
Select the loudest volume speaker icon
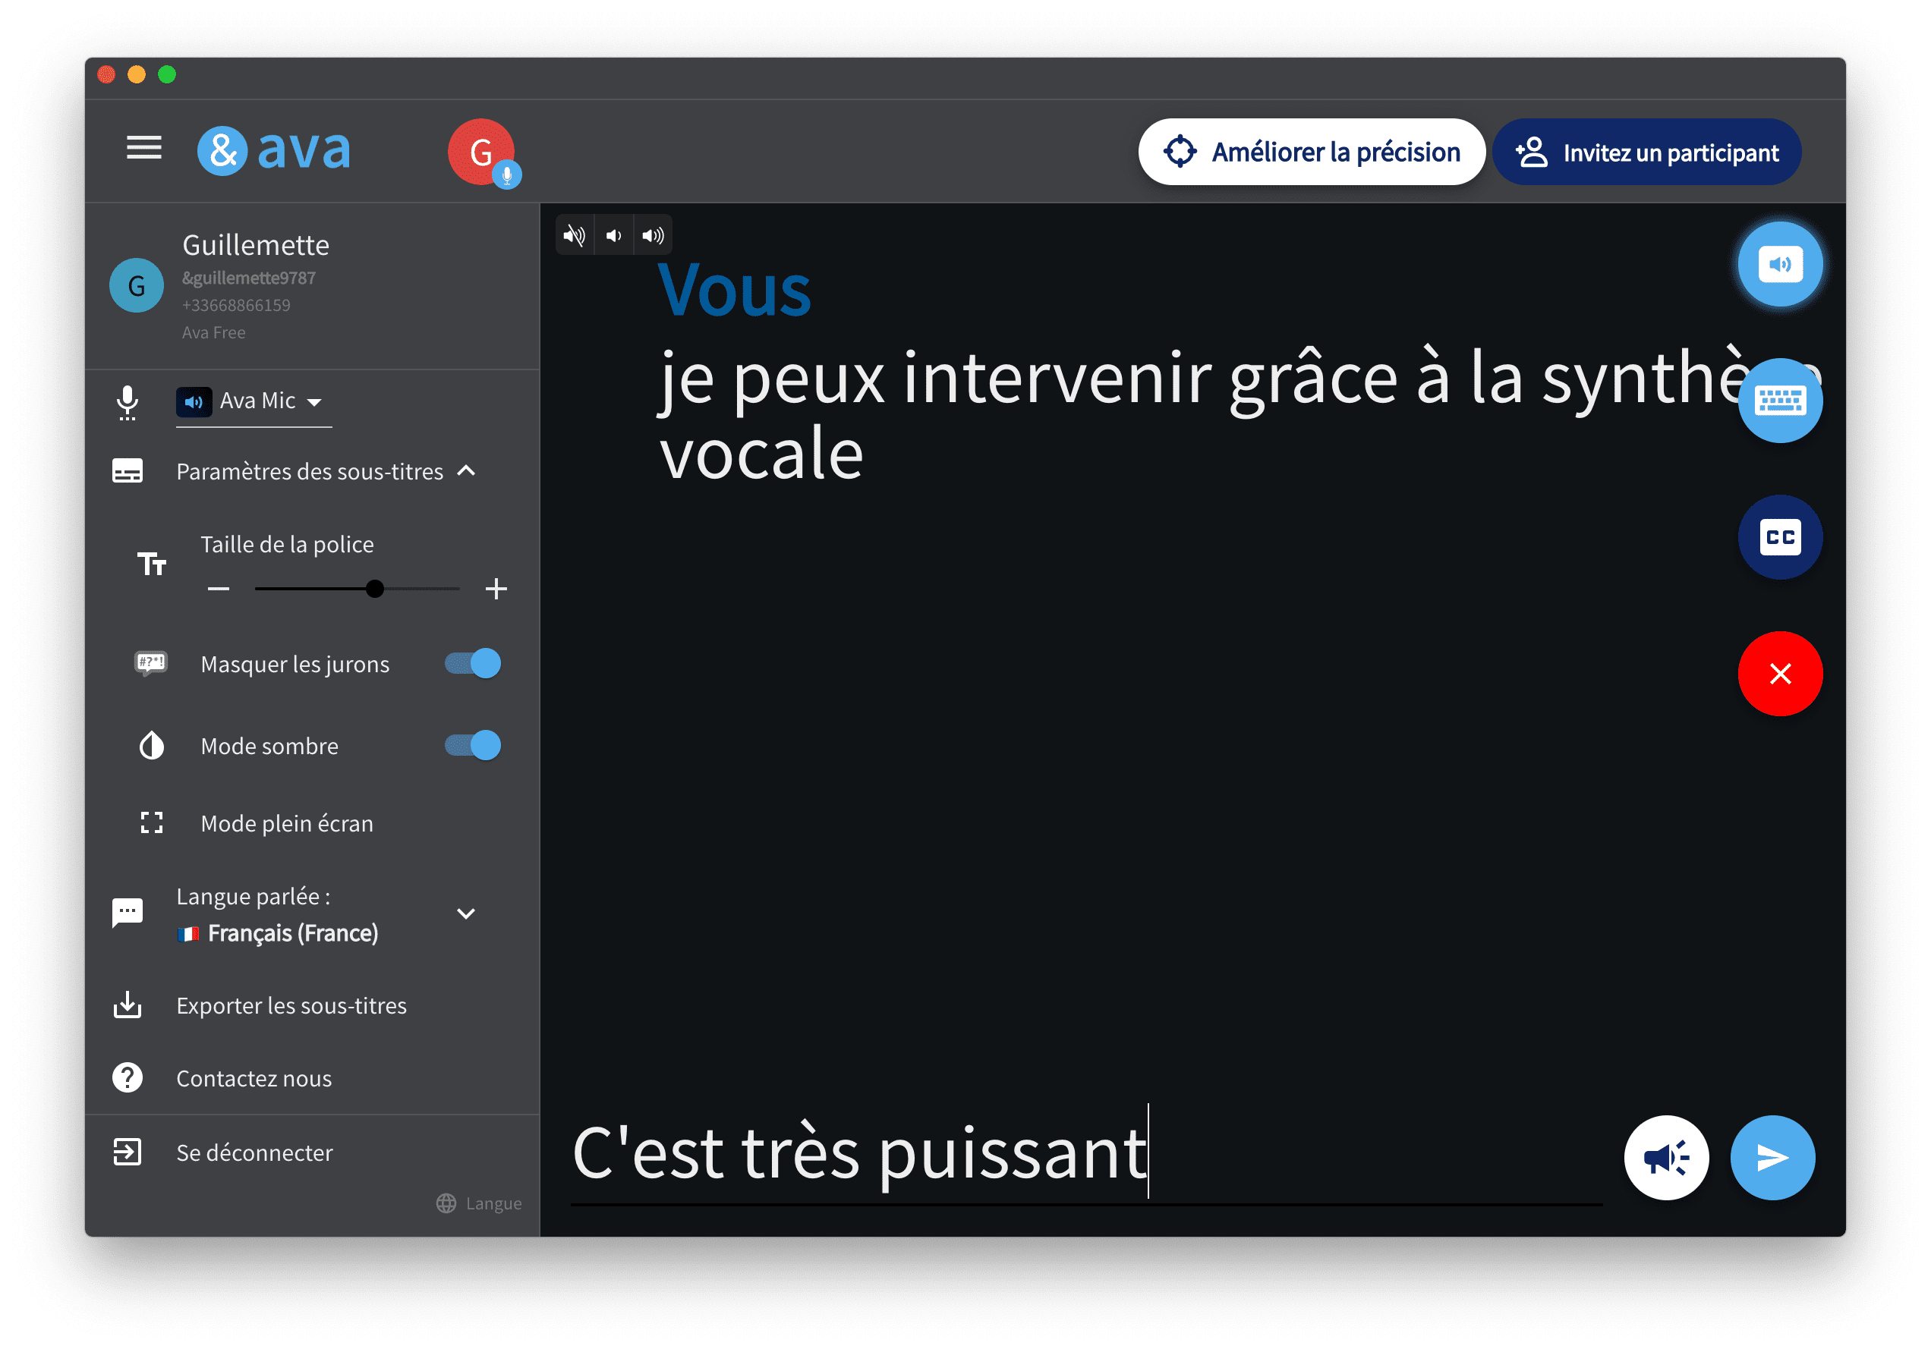pos(653,235)
